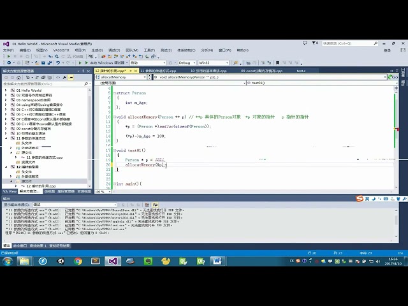Open the 调试(D) Debug menu
408x306 pixels.
(114, 50)
